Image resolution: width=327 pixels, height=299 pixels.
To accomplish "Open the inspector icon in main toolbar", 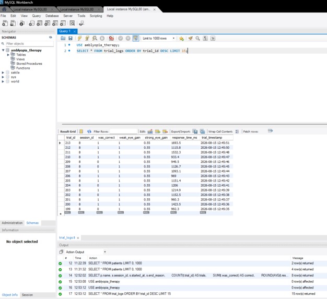I will (x=22, y=23).
